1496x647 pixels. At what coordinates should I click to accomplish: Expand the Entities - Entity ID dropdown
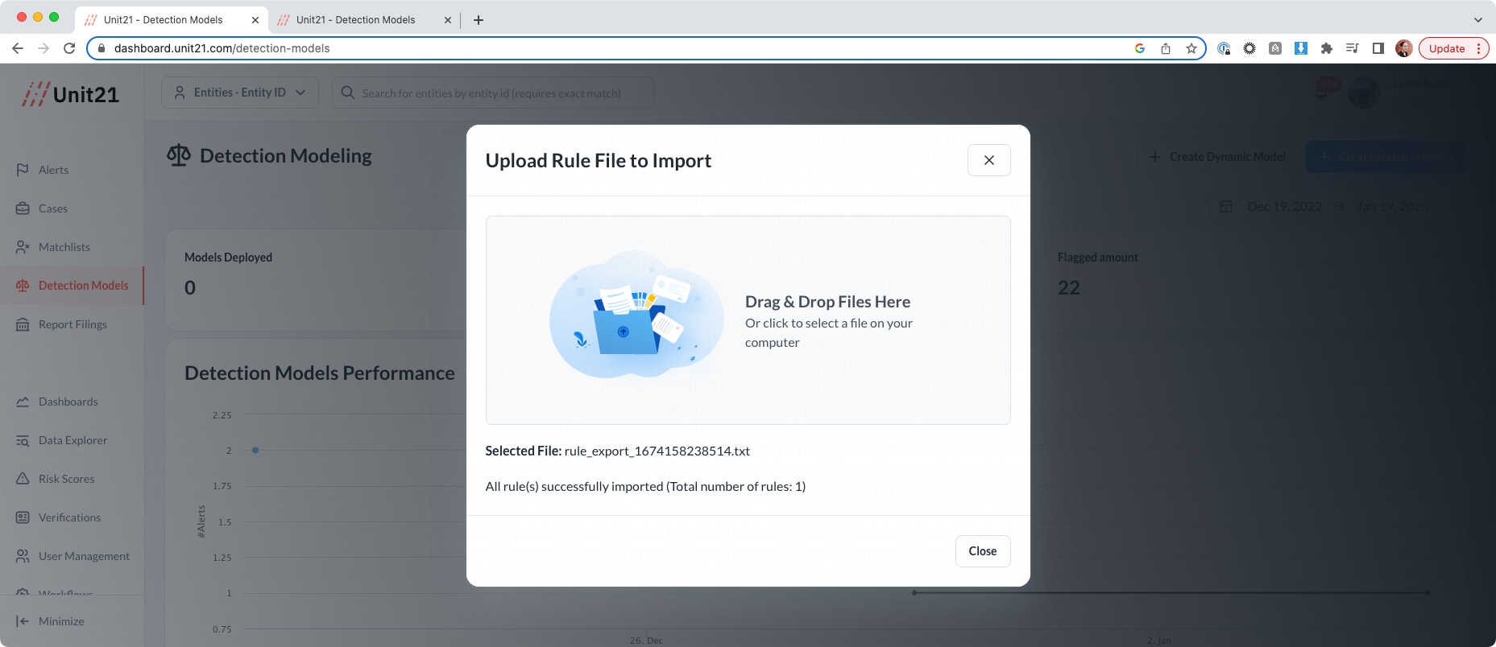pos(240,93)
